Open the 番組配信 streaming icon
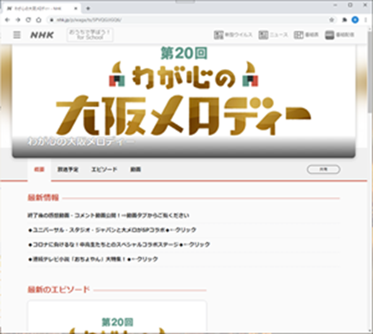Image resolution: width=373 pixels, height=334 pixels. tap(340, 35)
